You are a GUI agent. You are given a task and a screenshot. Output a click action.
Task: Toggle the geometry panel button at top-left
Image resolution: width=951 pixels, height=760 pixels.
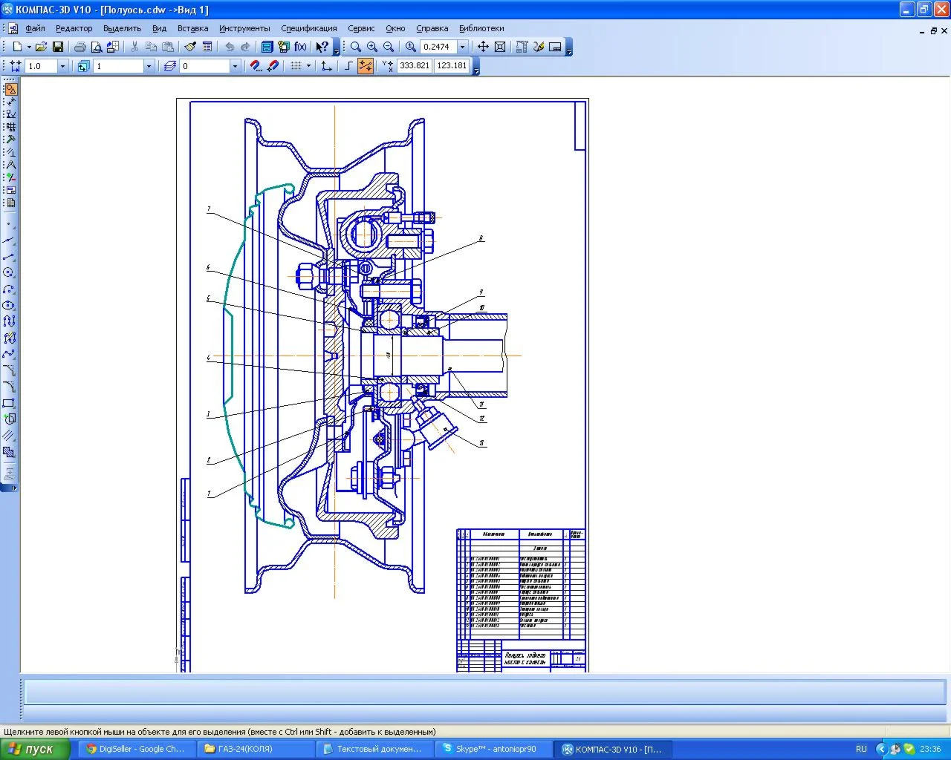tap(10, 89)
